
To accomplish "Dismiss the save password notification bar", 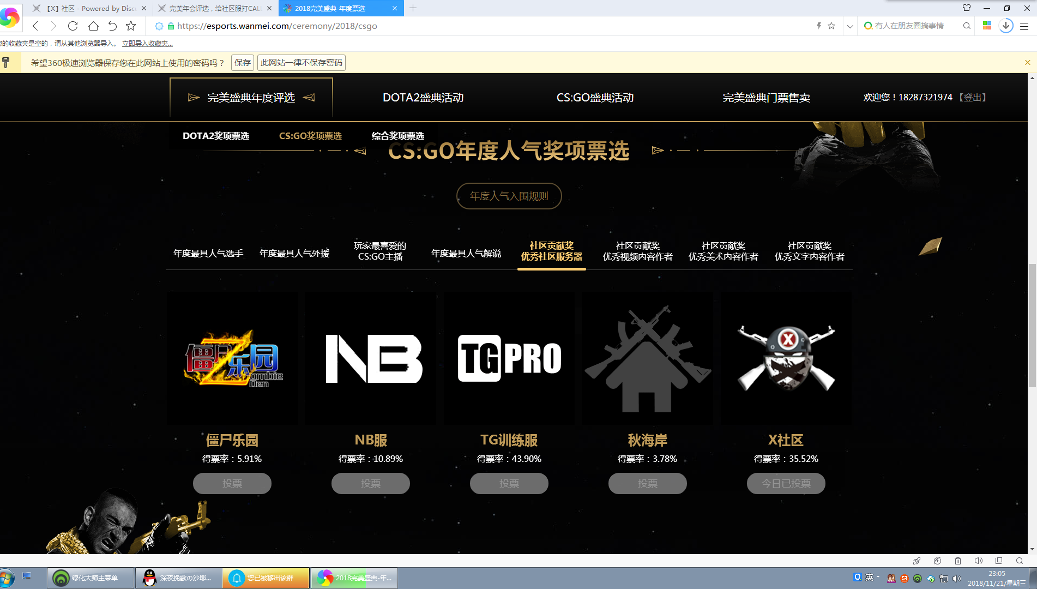I will 1028,63.
